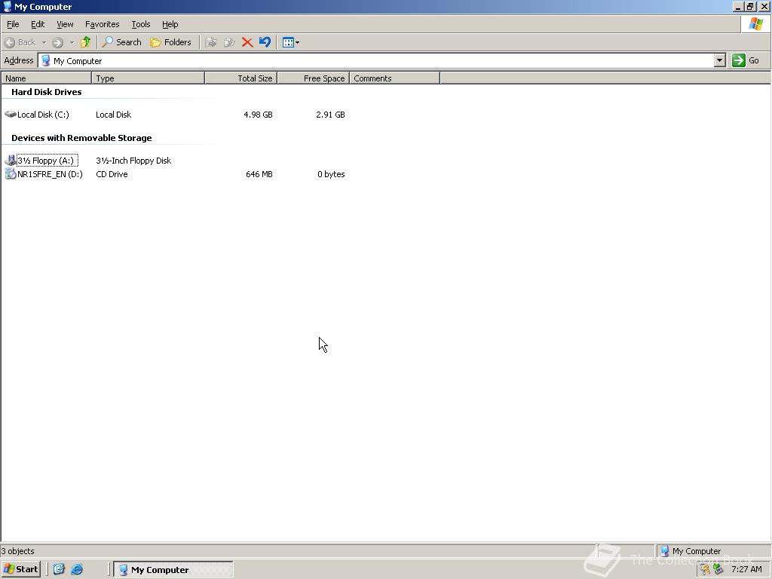Close the My Computer window
The width and height of the screenshot is (772, 579).
764,7
